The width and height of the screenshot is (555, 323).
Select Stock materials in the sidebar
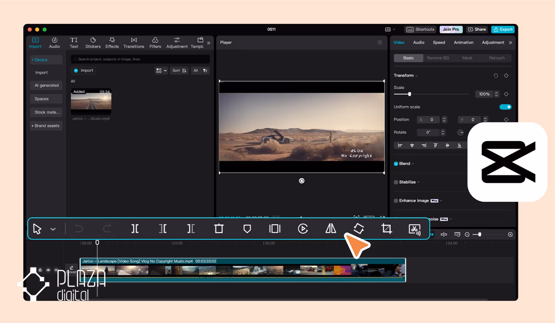click(46, 112)
